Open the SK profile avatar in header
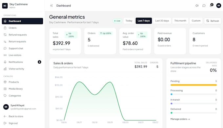The height and width of the screenshot is (128, 223). (x=219, y=6)
